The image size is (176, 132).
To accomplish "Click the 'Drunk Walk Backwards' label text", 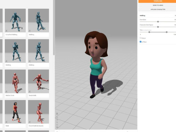I will [x=36, y=126].
